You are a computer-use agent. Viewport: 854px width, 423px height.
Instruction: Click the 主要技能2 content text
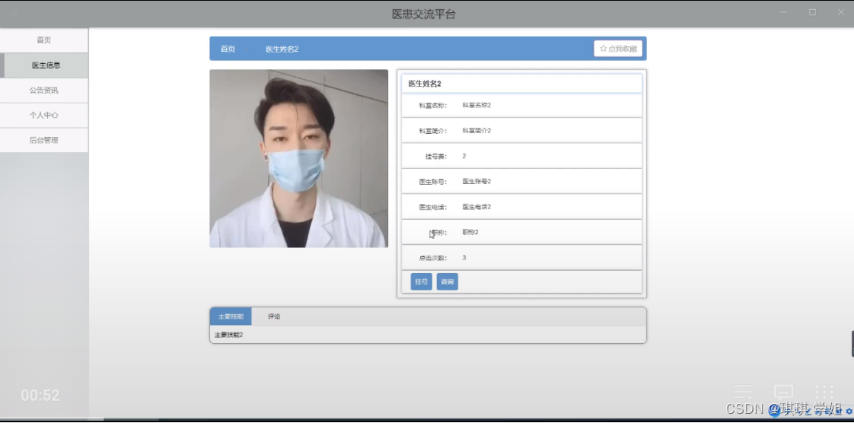pyautogui.click(x=229, y=335)
